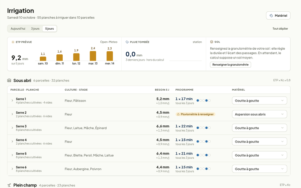Image resolution: width=301 pixels, height=188 pixels.
Task: Click Serre 6 schedule dots indicator
Action: 204,169
